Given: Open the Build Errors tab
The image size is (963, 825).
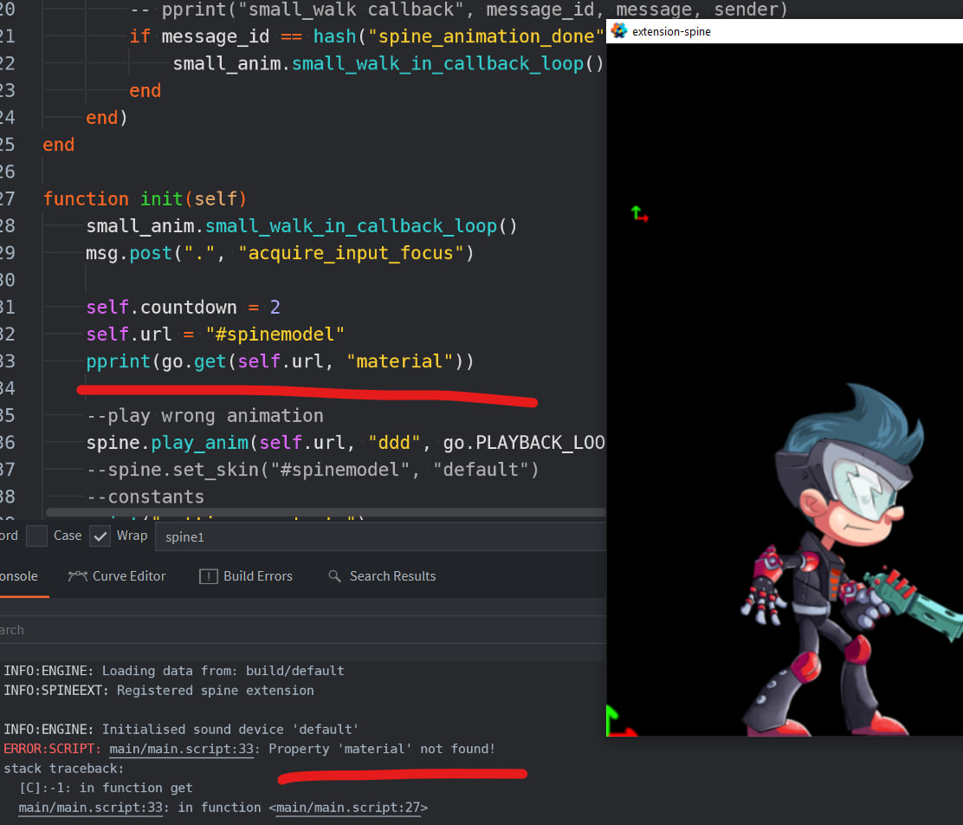Looking at the screenshot, I should point(246,576).
